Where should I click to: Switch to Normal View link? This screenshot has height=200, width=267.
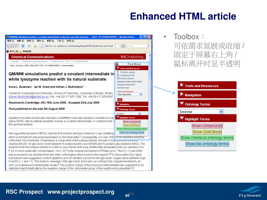pyautogui.click(x=123, y=88)
